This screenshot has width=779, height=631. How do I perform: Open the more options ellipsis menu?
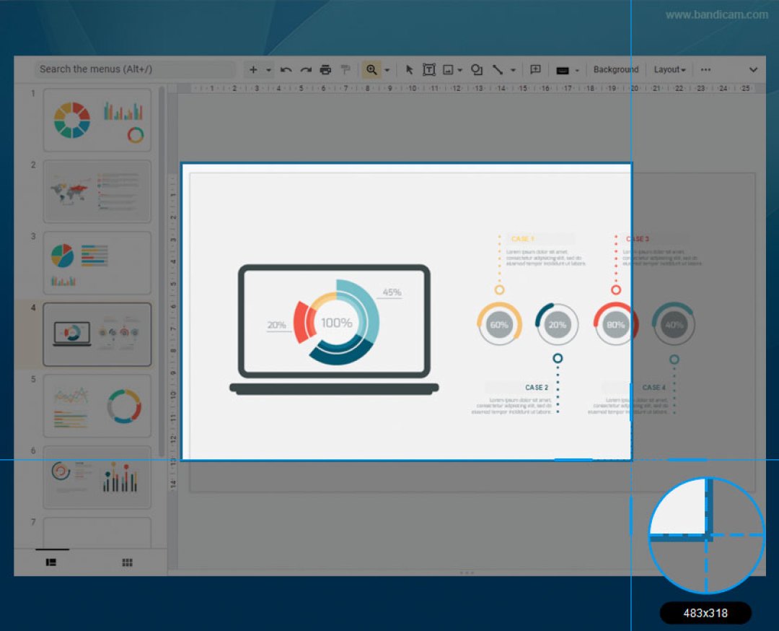(705, 69)
